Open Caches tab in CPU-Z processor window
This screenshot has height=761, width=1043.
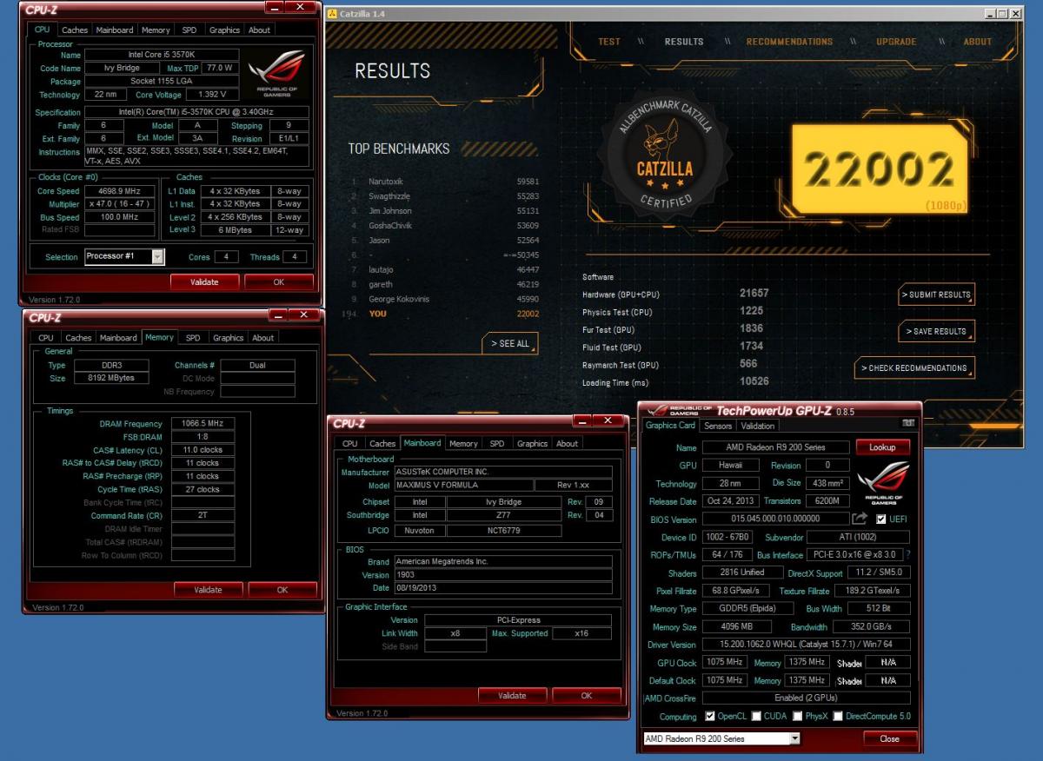pyautogui.click(x=75, y=30)
